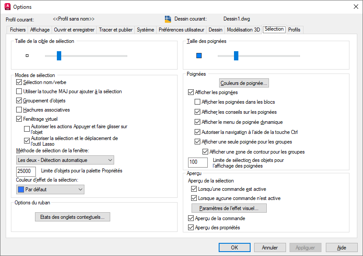Click Etats des onglets contextuels button
The image size is (363, 256).
72,217
